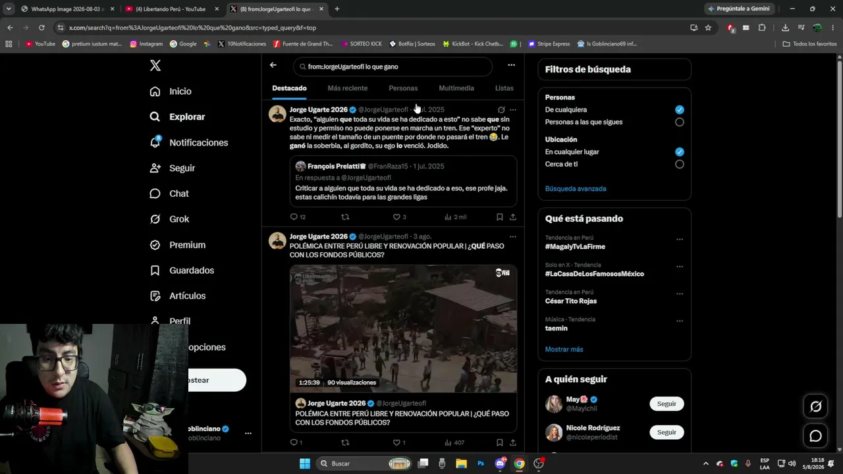
Task: Open Grok from the sidebar
Action: tap(169, 219)
